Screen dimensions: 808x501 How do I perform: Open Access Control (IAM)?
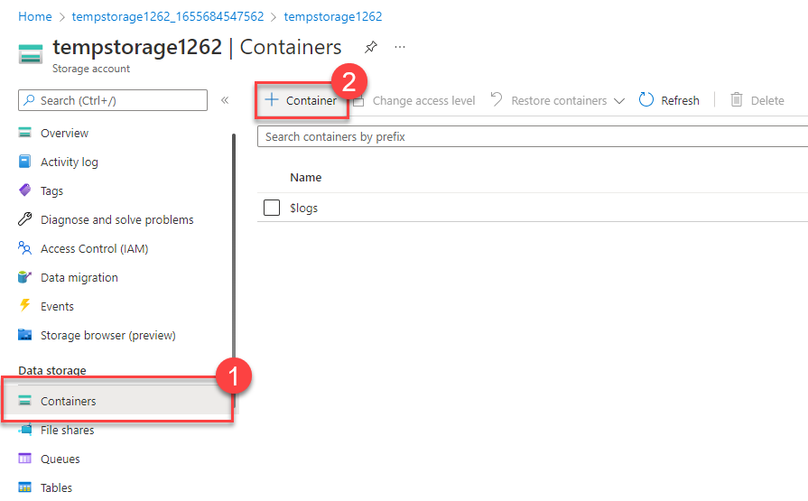click(94, 249)
